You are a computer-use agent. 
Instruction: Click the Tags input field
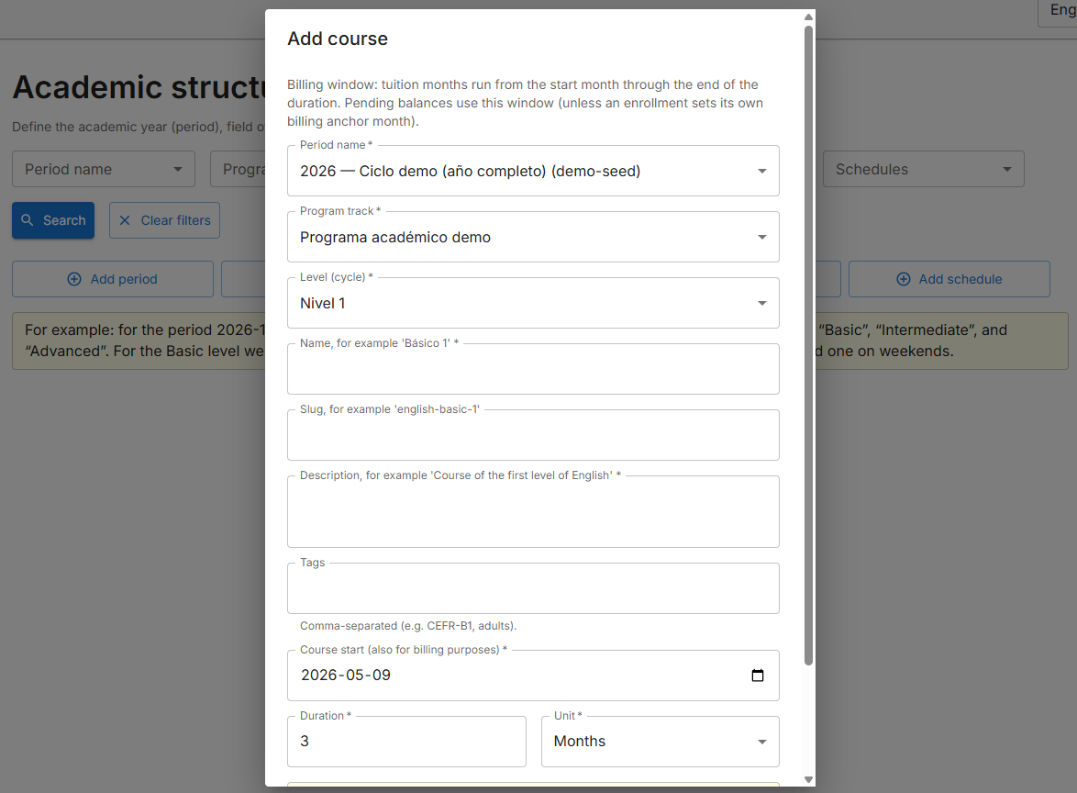(533, 588)
